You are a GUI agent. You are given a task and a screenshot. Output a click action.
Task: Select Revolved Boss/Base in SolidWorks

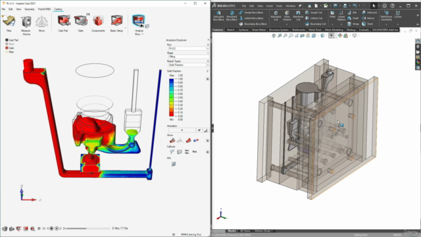point(232,16)
